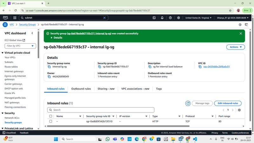
Task: Click the Manage tags button
Action: 202,103
